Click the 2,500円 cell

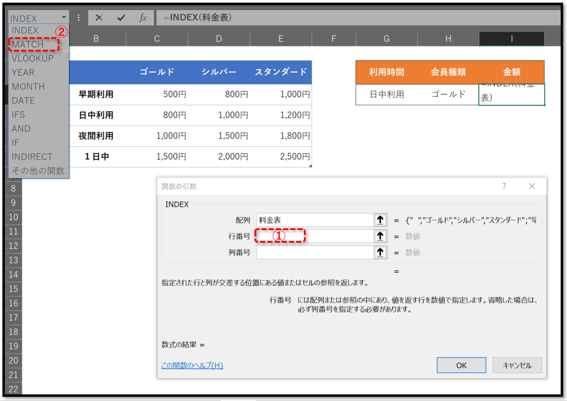(x=281, y=157)
